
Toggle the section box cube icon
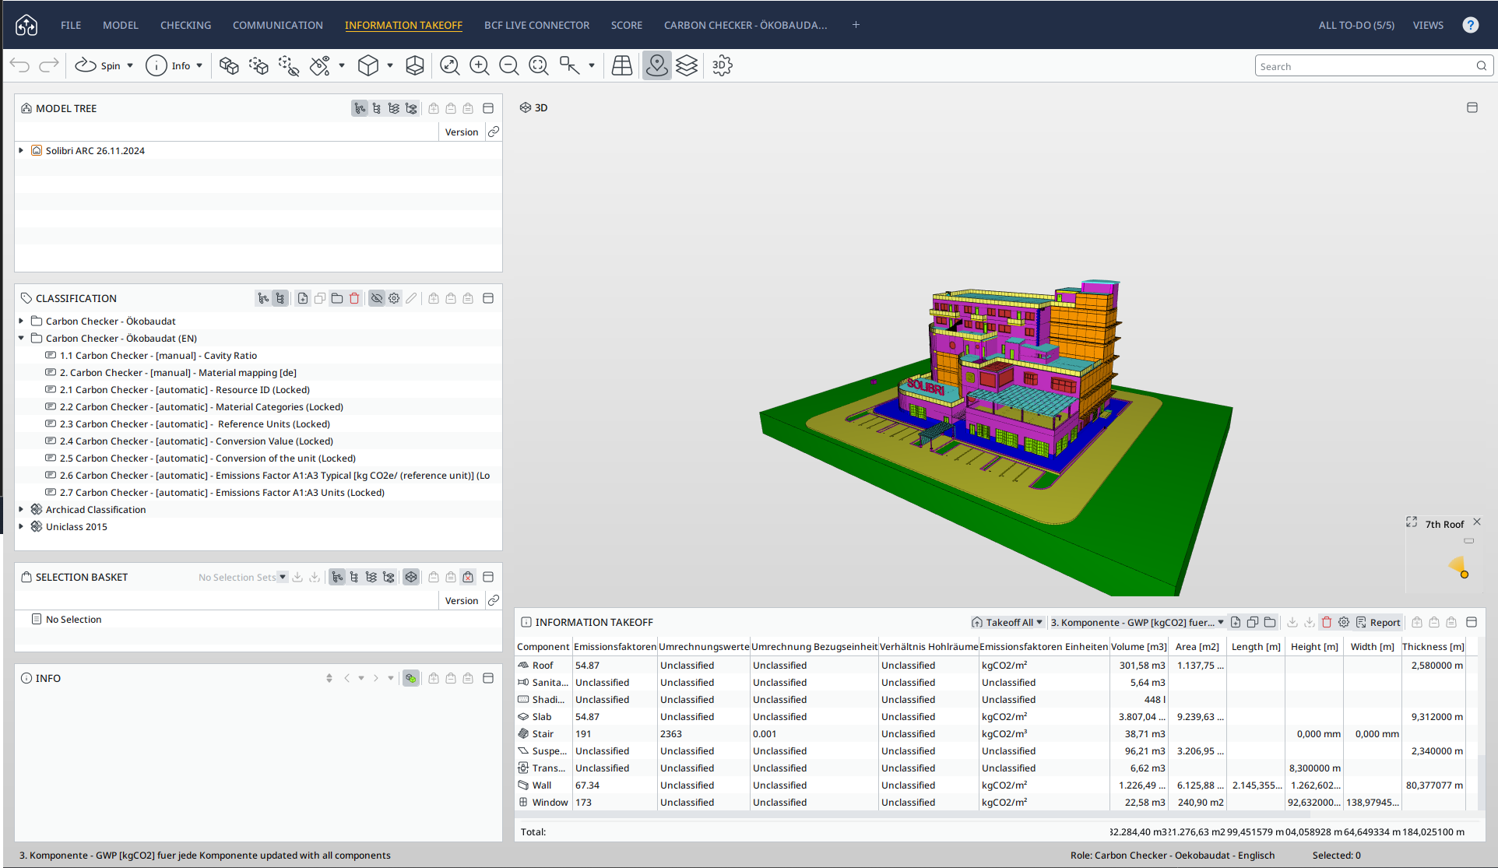[x=415, y=66]
